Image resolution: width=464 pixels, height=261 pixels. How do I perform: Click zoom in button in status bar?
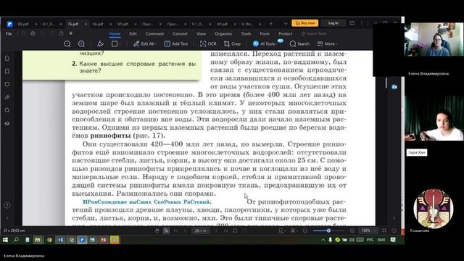click(x=352, y=231)
